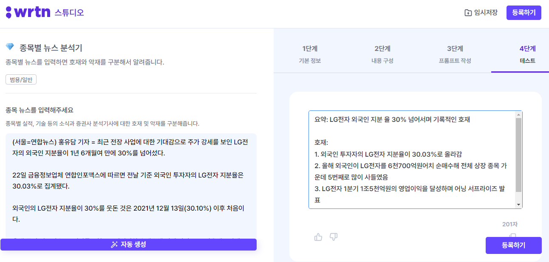The width and height of the screenshot is (549, 262).
Task: Click the line starting '3. LG전자 1분기 1조5천억원'
Action: [x=410, y=194]
